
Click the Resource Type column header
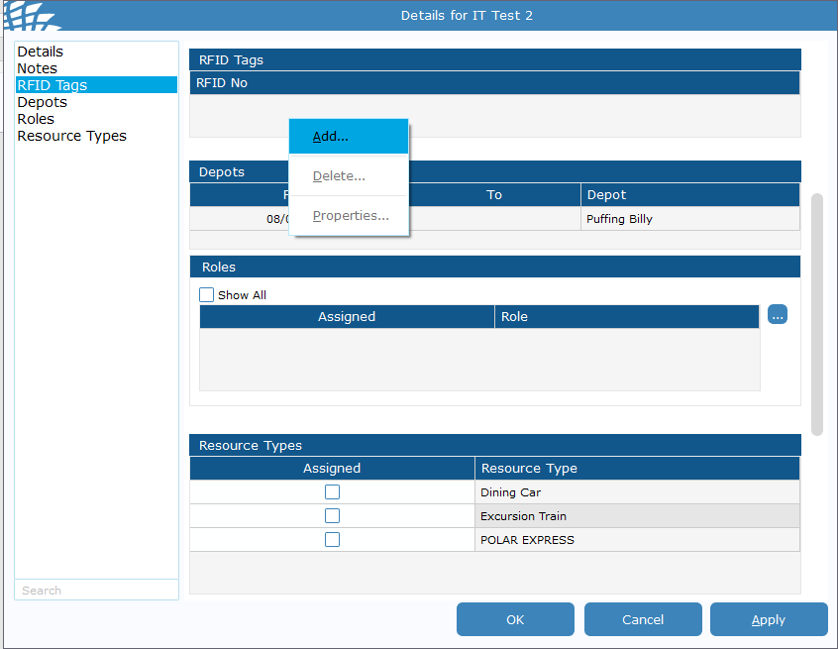click(637, 469)
